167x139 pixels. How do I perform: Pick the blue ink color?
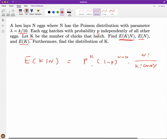tap(54, 12)
